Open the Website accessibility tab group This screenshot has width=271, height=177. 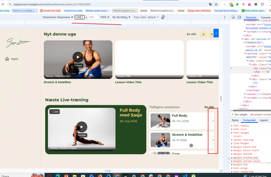tap(25, 11)
